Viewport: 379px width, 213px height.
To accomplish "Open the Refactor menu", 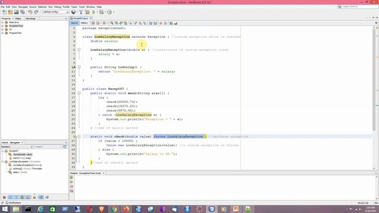I will (x=42, y=7).
